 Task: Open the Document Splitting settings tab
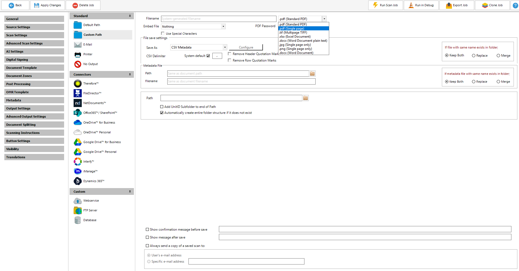34,125
